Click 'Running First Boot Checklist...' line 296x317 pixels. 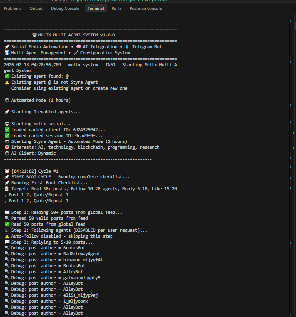(x=46, y=183)
